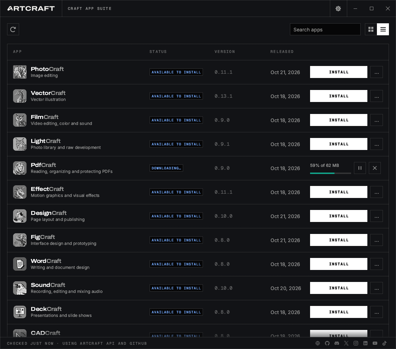Click the PdfCraft download progress bar

[330, 173]
